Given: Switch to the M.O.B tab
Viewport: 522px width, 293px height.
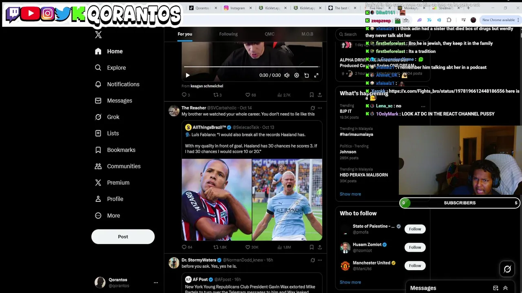Looking at the screenshot, I should [x=307, y=34].
